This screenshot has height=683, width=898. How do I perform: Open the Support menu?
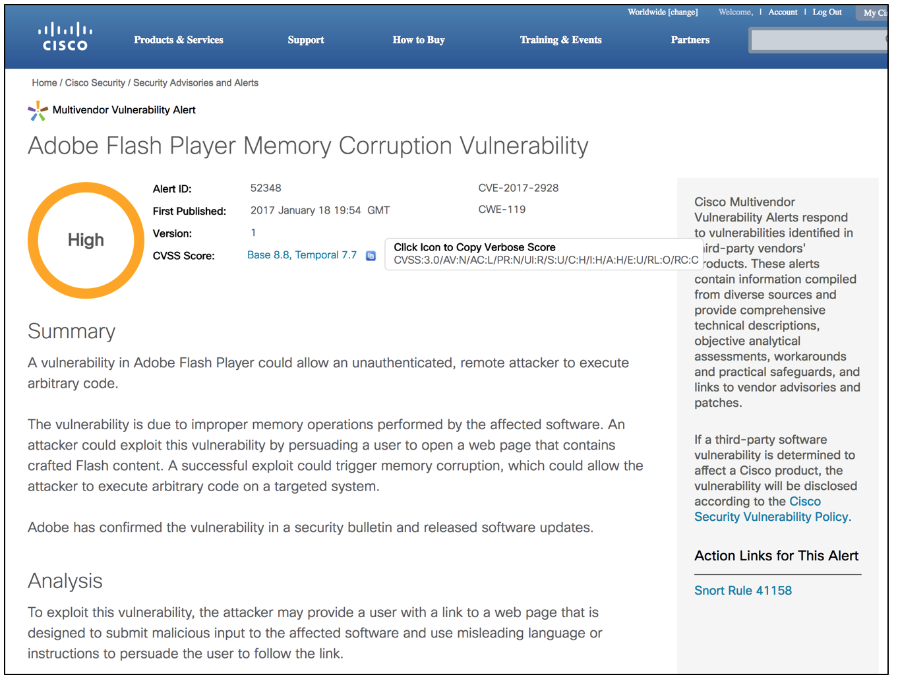[x=305, y=40]
